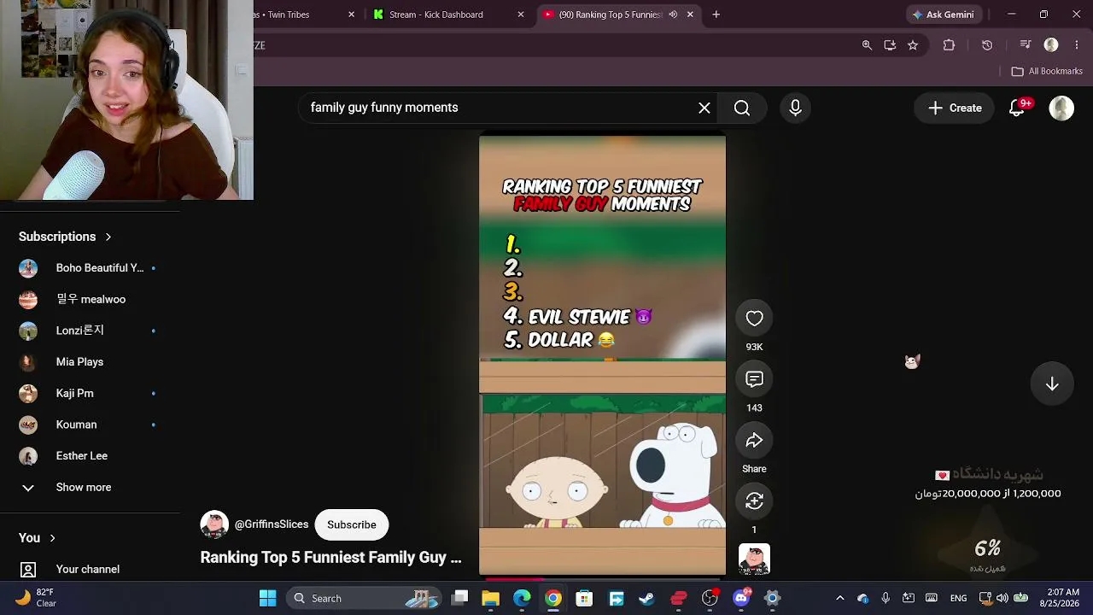Expand the Subscriptions section

(x=65, y=237)
